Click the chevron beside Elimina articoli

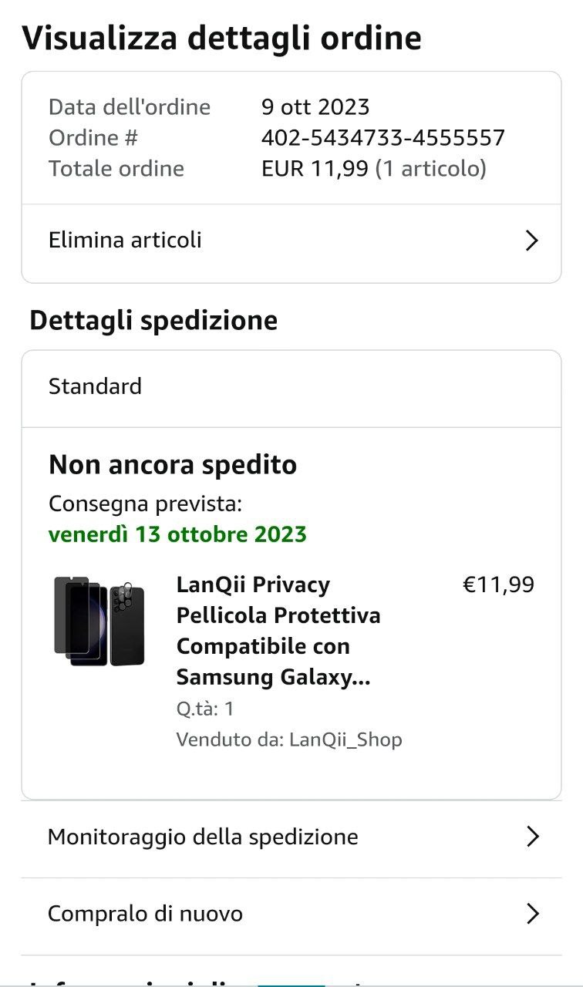pos(531,241)
